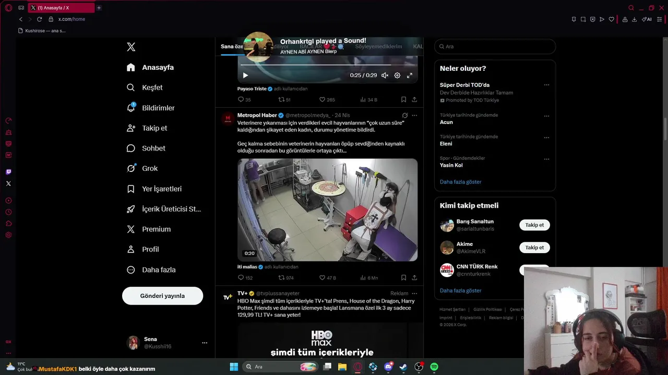Image resolution: width=668 pixels, height=375 pixels.
Task: Follow Akime with Takip et
Action: 534,247
